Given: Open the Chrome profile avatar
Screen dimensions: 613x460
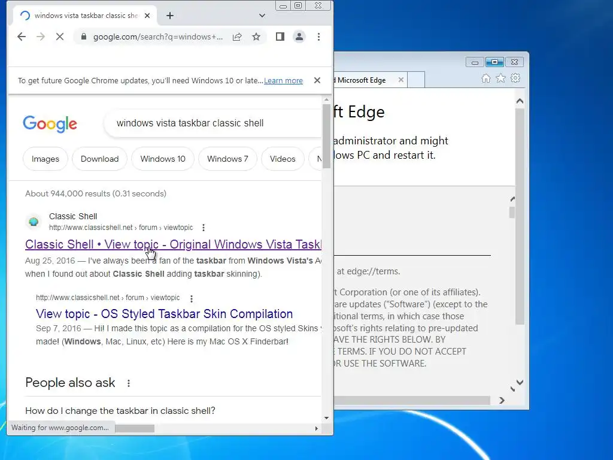Looking at the screenshot, I should [x=299, y=37].
